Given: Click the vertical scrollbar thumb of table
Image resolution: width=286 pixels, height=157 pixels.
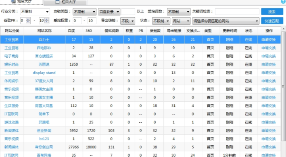Looking at the screenshot, I should [x=283, y=86].
